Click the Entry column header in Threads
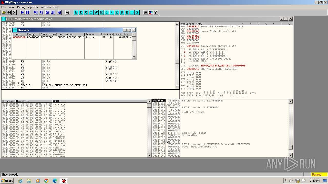Viewport: 328px width, 184px height. tap(33, 34)
